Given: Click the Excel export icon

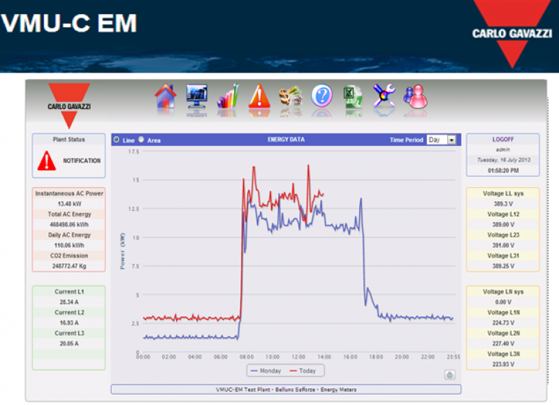Looking at the screenshot, I should pos(353,97).
